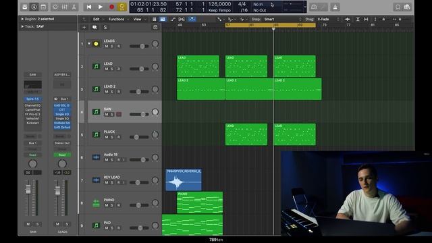Open the media Browsers icon
This screenshot has width=432, height=243.
click(407, 7)
